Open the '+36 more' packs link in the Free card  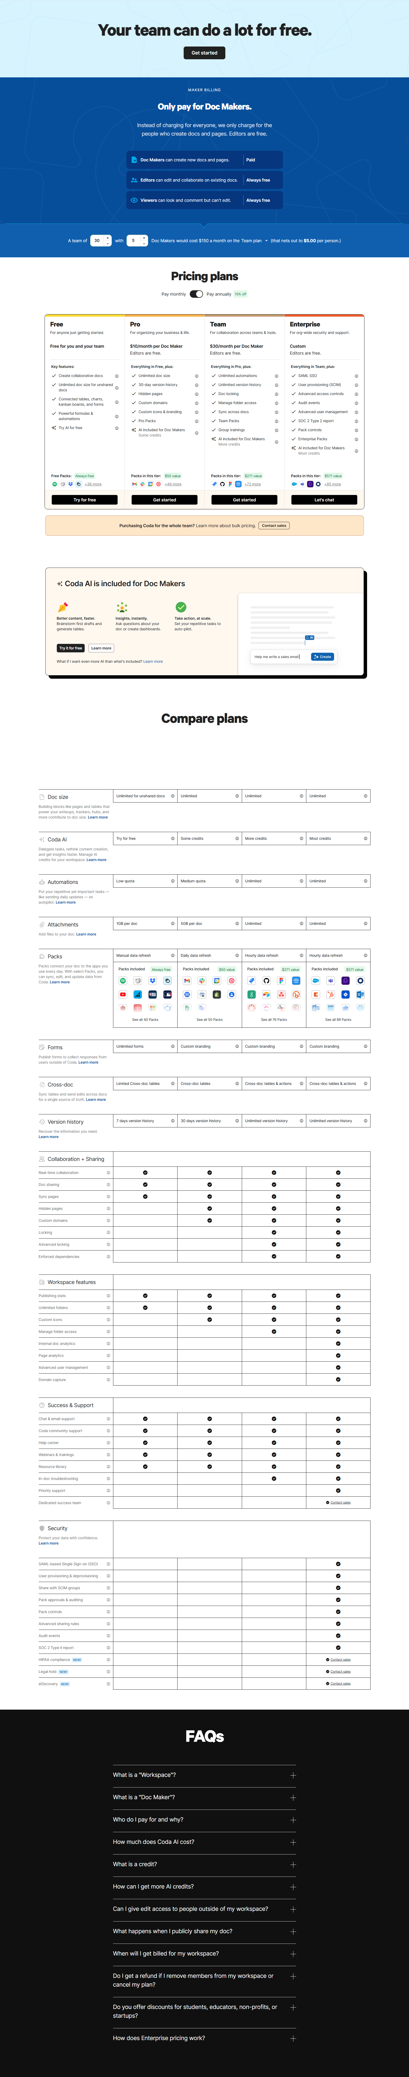93,485
